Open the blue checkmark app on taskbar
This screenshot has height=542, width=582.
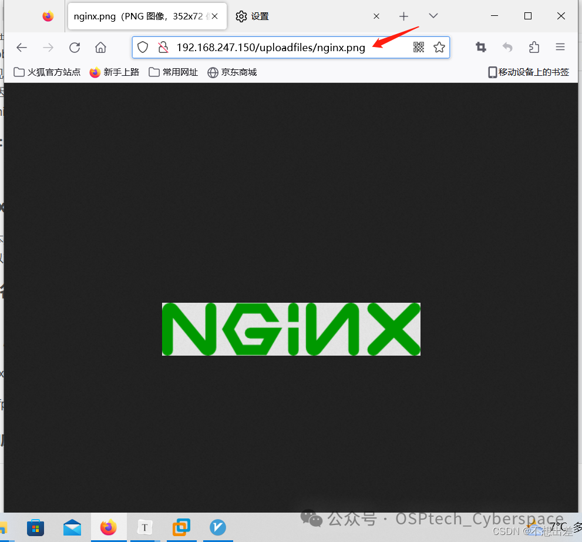218,527
